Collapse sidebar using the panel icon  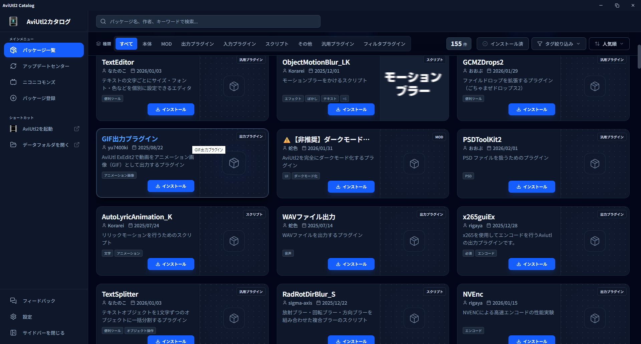[13, 333]
